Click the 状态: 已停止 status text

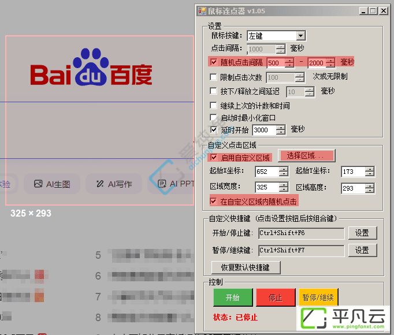(x=236, y=318)
